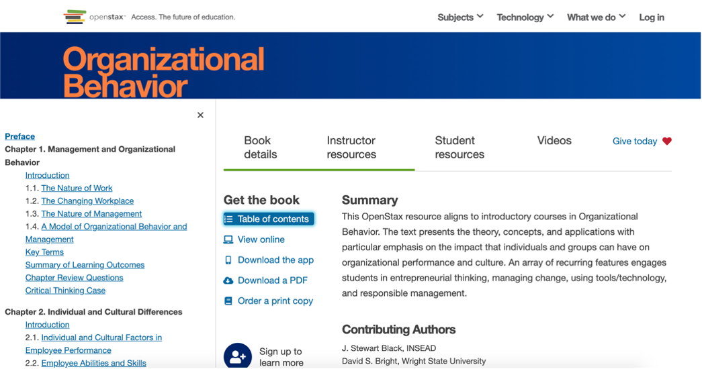Open the Critical Thinking Case link
The image size is (702, 369).
(x=65, y=291)
